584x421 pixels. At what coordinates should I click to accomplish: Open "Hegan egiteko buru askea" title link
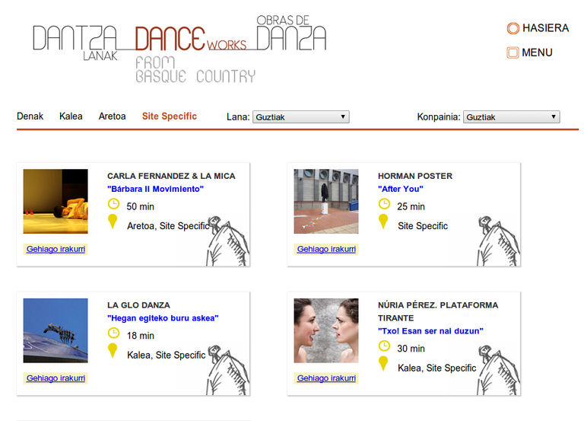click(x=163, y=318)
